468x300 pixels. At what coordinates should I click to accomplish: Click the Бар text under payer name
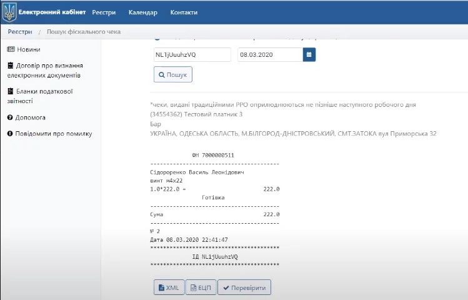[x=156, y=124]
